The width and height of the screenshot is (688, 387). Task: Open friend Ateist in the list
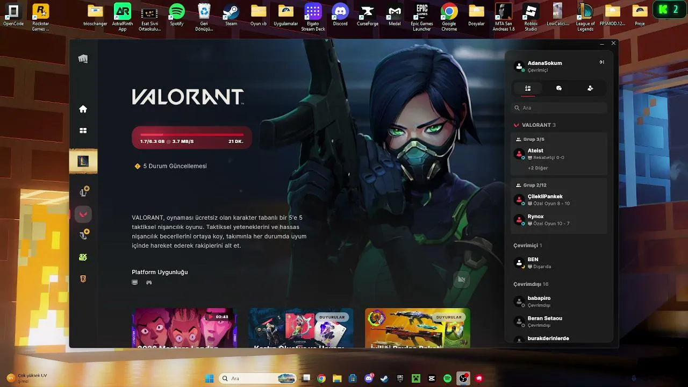(x=559, y=154)
